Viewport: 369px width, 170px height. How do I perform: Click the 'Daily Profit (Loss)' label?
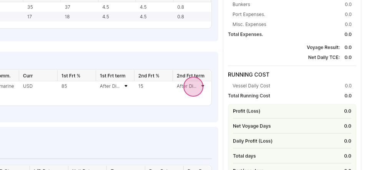pyautogui.click(x=253, y=141)
